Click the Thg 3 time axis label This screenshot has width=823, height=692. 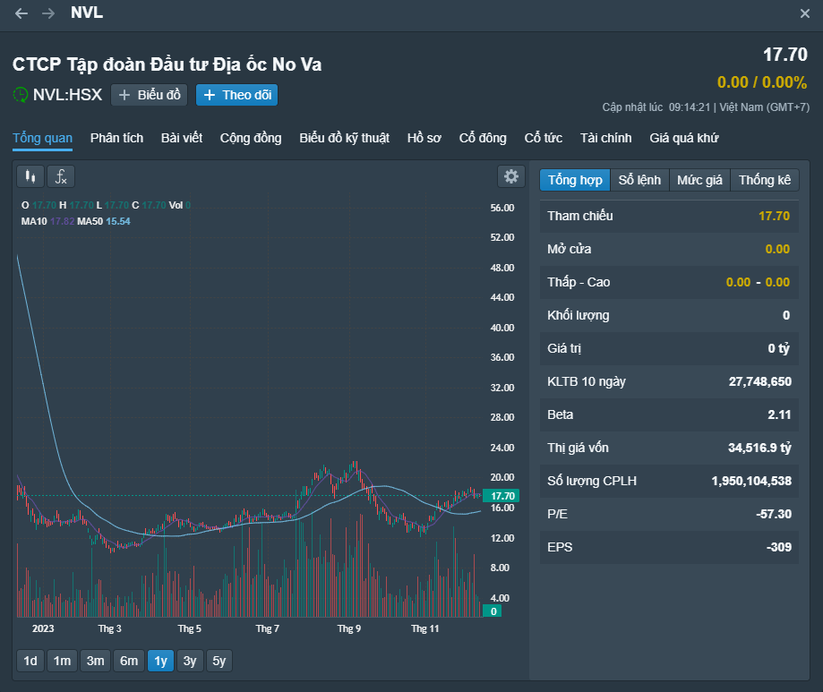tap(109, 628)
